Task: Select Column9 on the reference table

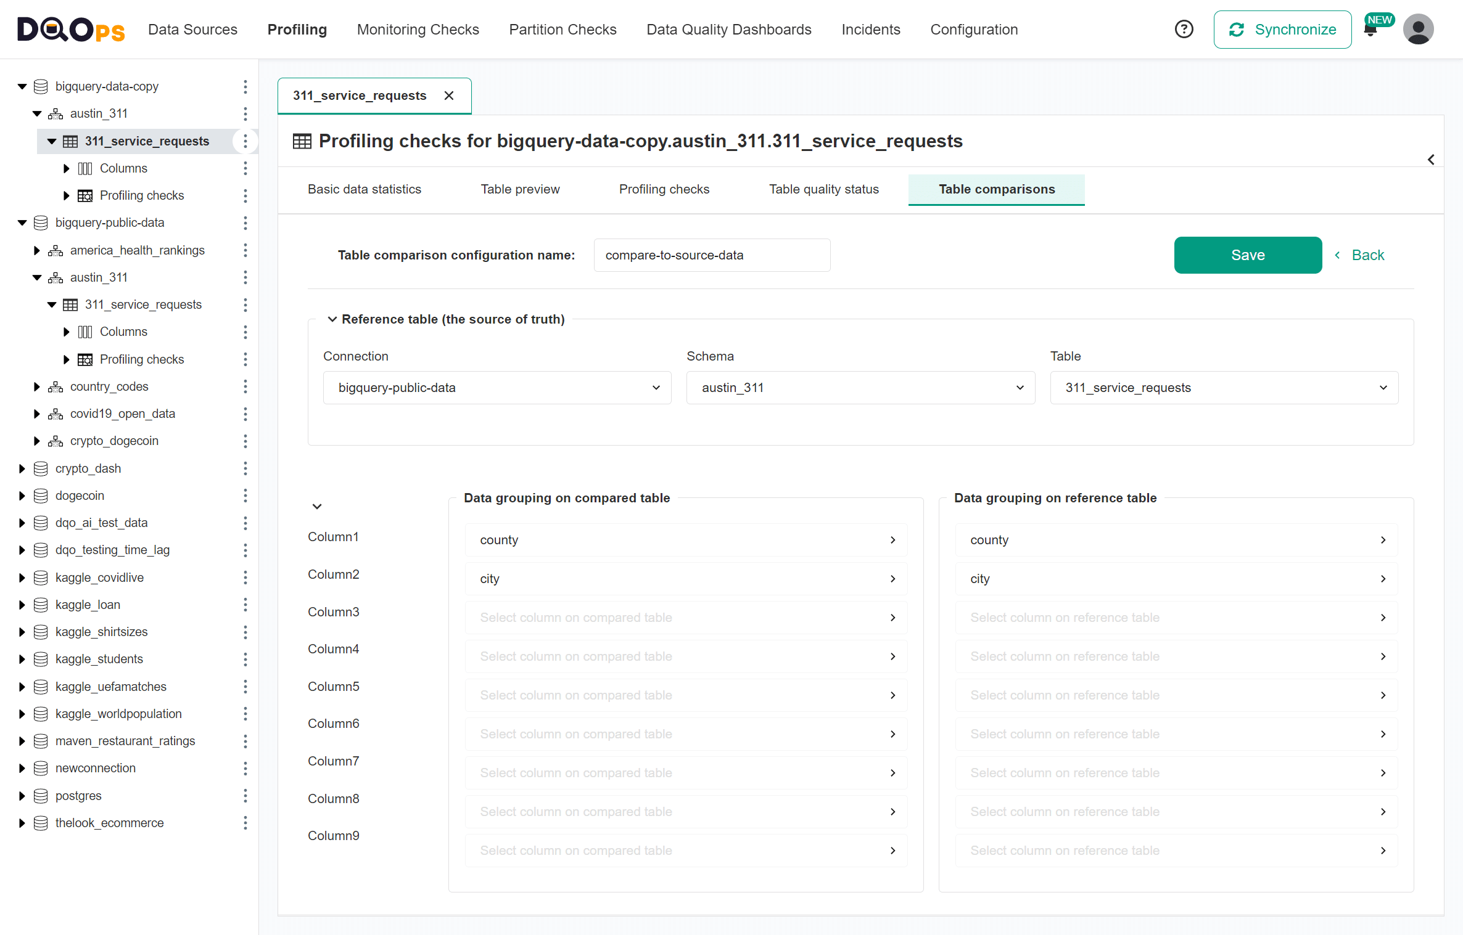Action: click(1176, 851)
